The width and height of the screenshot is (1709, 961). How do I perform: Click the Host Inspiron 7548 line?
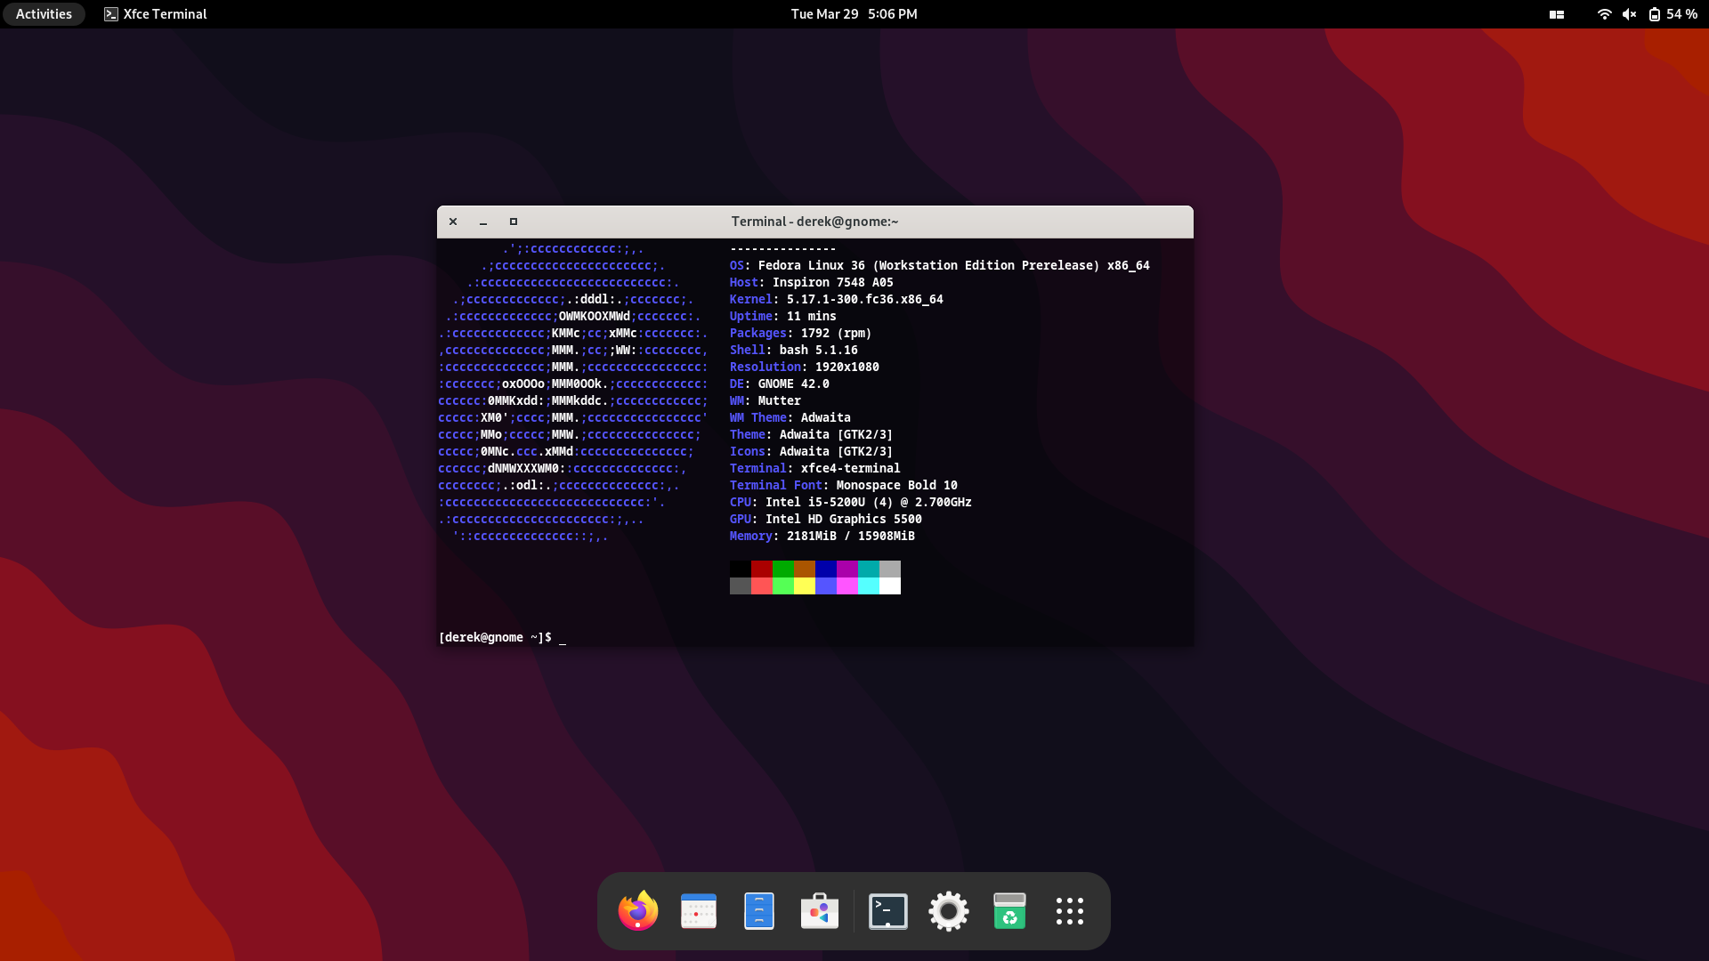point(812,282)
